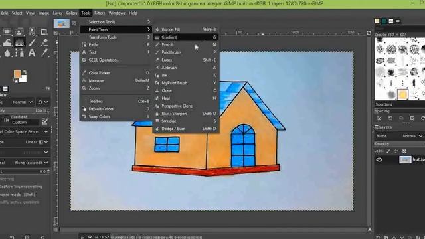Toggle Lock position and size icon in Layers

[x=396, y=151]
